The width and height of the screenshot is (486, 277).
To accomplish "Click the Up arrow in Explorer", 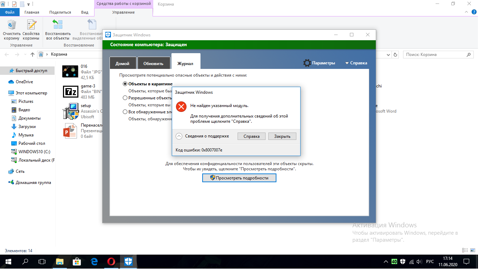I will point(33,55).
